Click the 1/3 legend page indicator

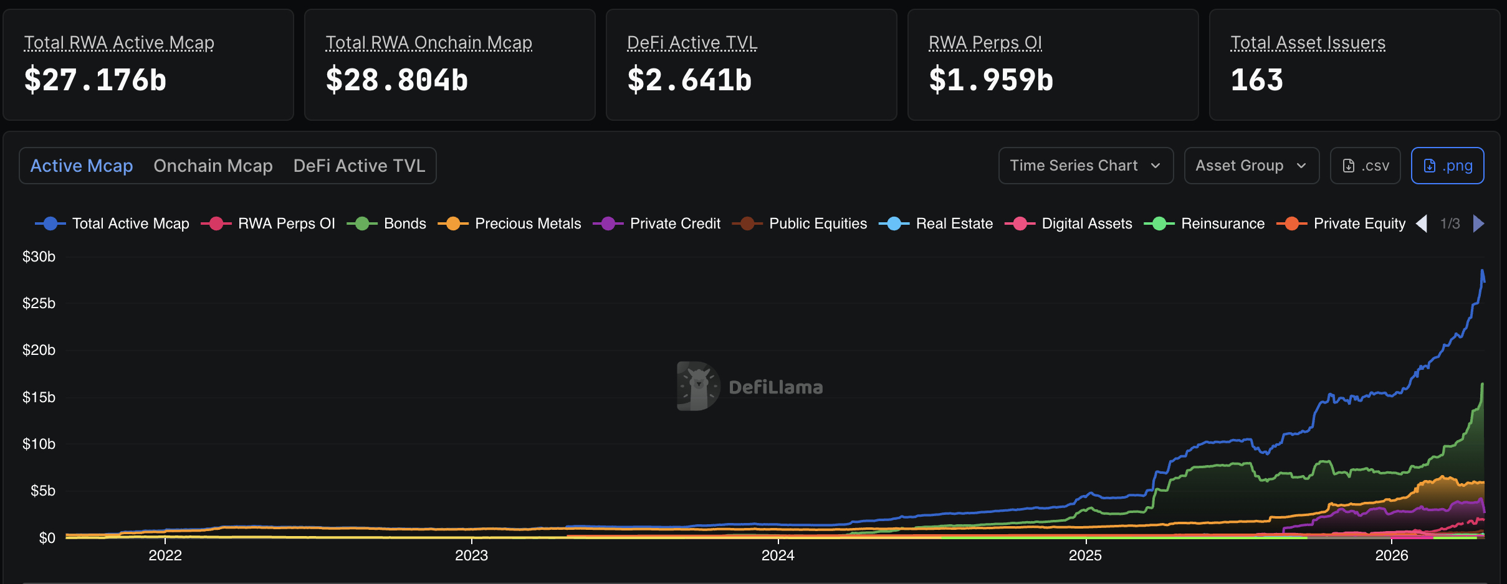click(x=1451, y=223)
